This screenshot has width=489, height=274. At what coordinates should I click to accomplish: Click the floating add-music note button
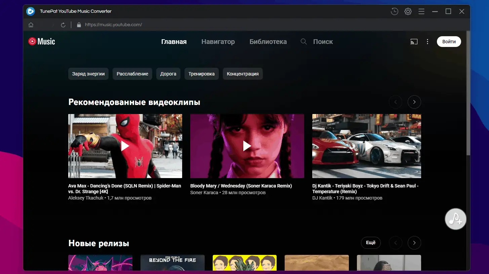455,219
